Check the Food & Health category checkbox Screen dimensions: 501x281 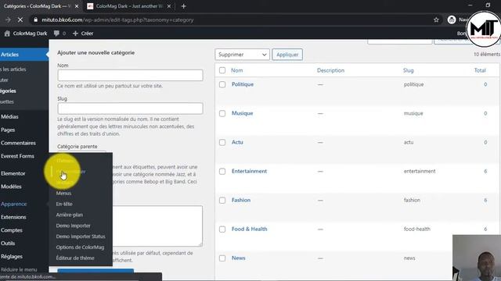[x=222, y=229]
